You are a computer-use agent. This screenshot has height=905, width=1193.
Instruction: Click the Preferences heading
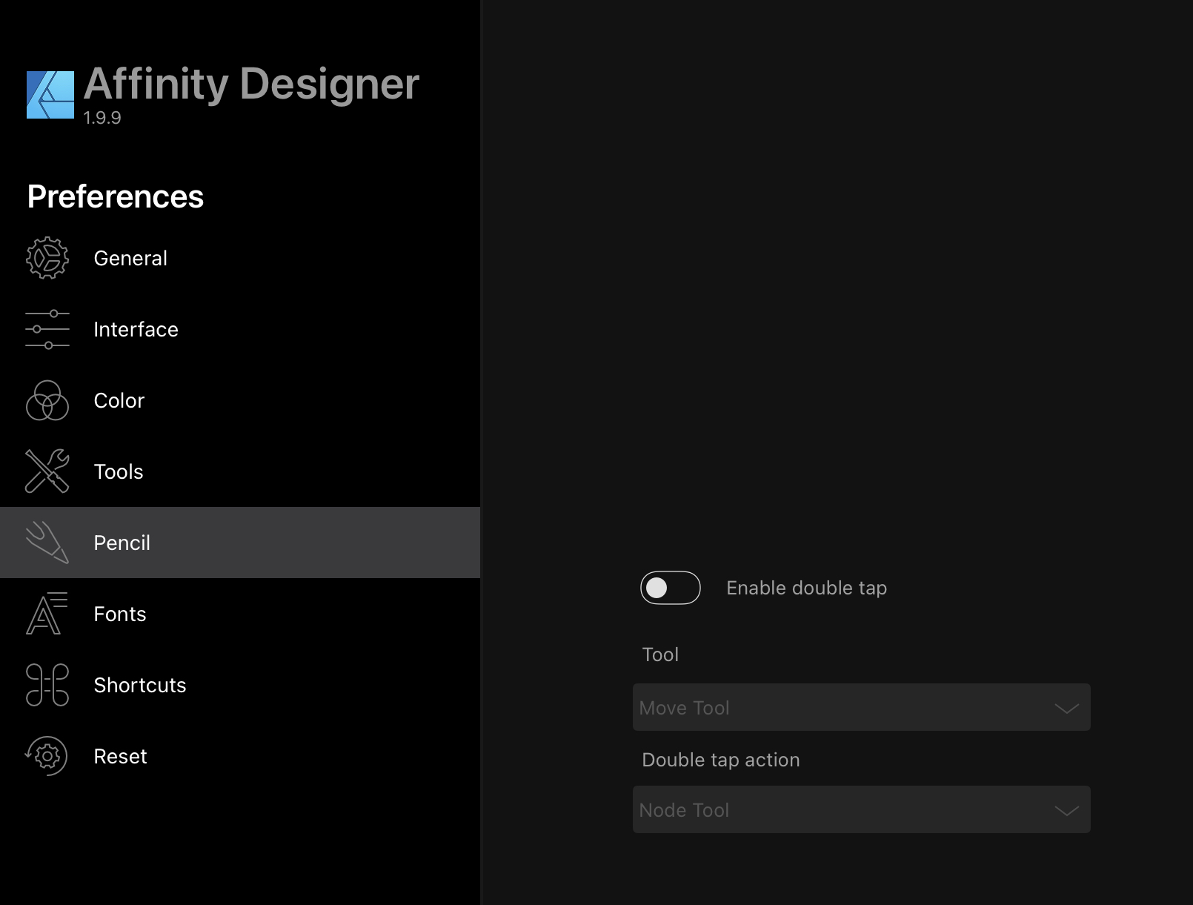(x=116, y=196)
